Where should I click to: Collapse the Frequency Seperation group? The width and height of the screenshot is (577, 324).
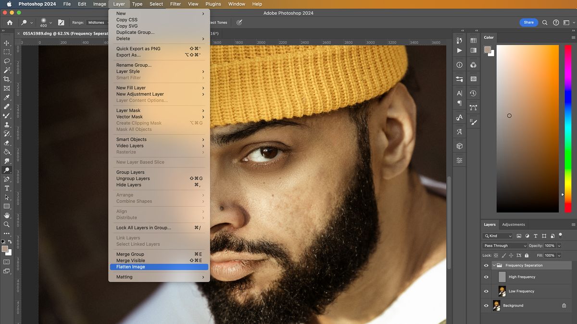click(493, 265)
